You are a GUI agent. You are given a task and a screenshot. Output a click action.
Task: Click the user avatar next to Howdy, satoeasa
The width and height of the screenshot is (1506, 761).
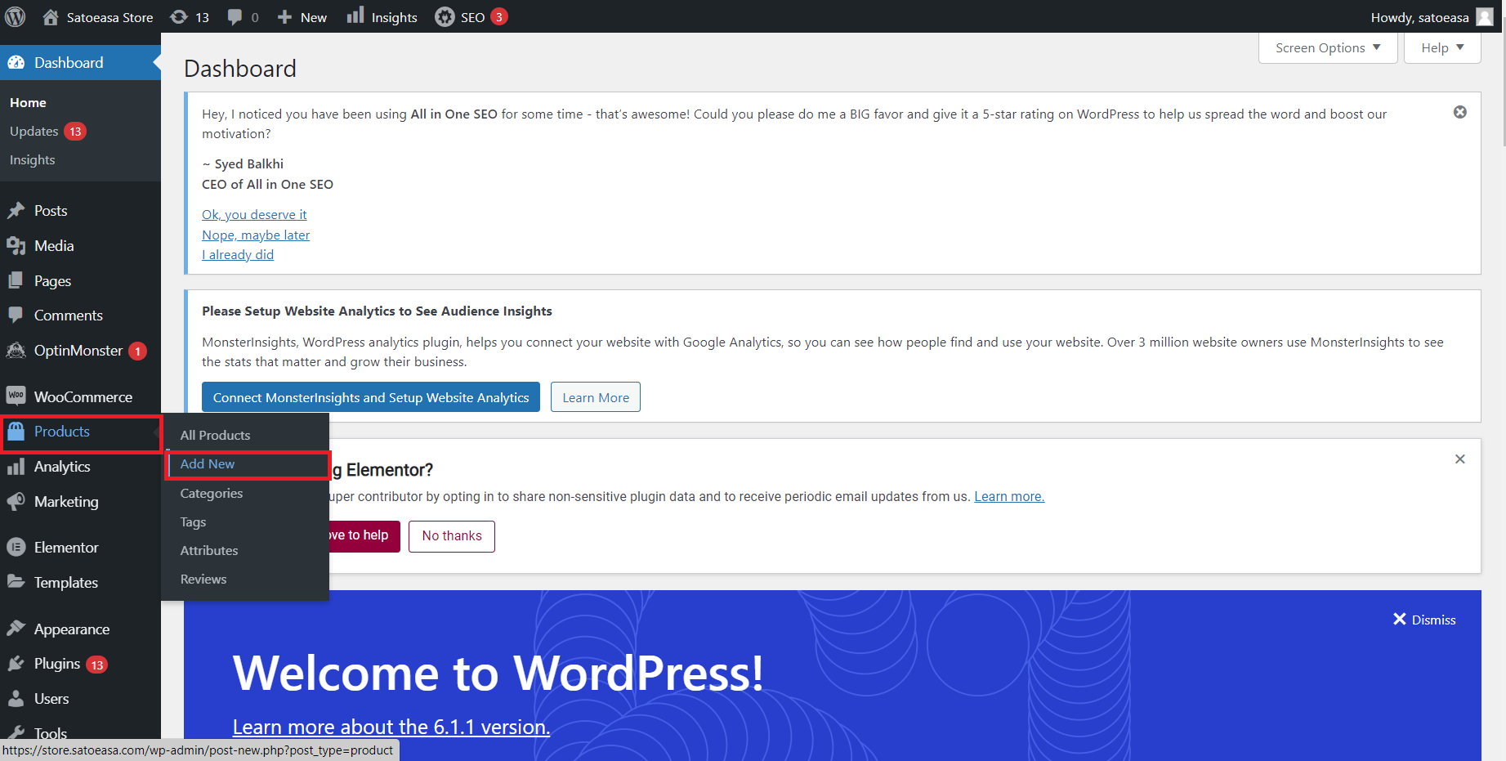pyautogui.click(x=1485, y=16)
